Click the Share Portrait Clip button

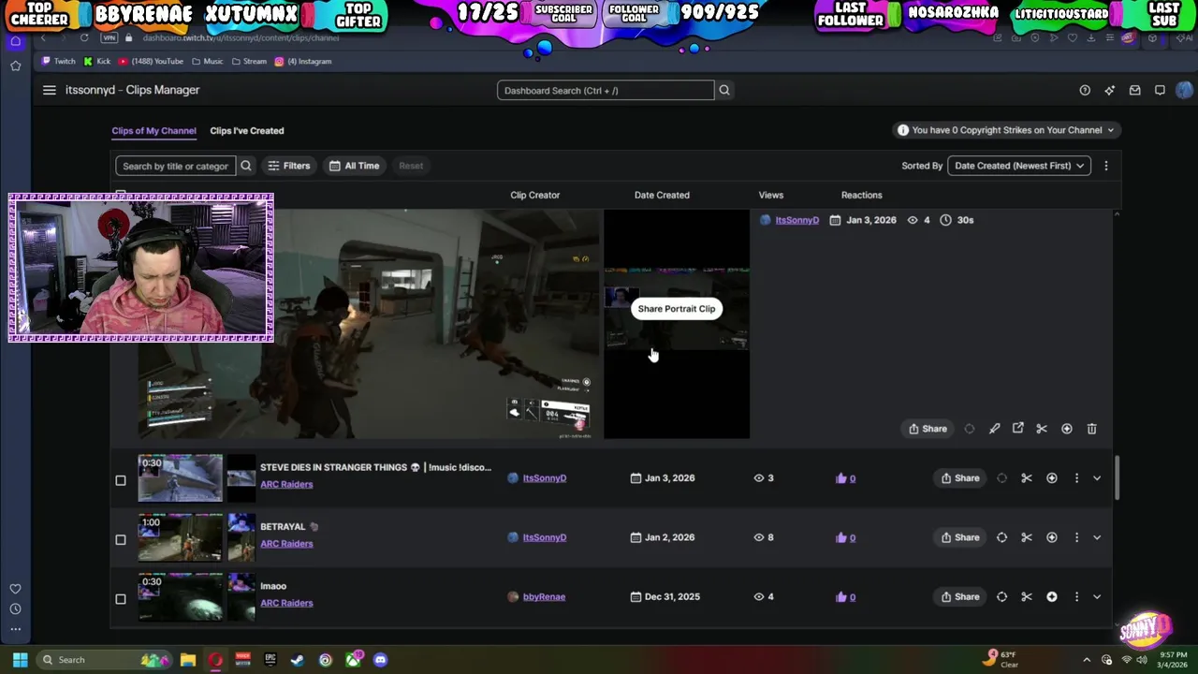point(677,309)
